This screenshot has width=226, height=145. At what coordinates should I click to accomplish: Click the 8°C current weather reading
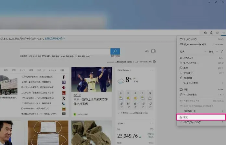click(129, 80)
